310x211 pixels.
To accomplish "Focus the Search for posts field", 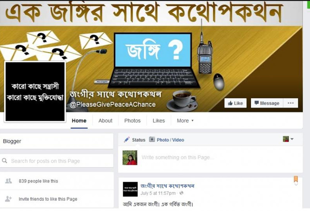I will 57,161.
